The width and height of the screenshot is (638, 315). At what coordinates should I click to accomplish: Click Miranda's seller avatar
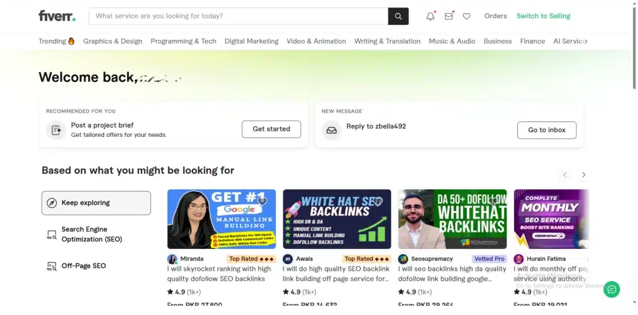[x=172, y=259]
